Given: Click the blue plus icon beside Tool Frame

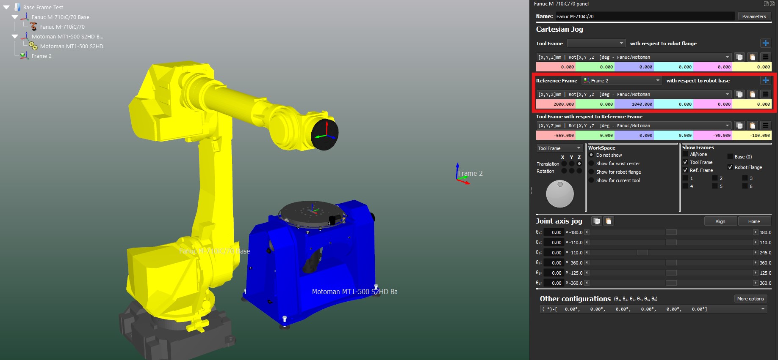Looking at the screenshot, I should click(765, 43).
